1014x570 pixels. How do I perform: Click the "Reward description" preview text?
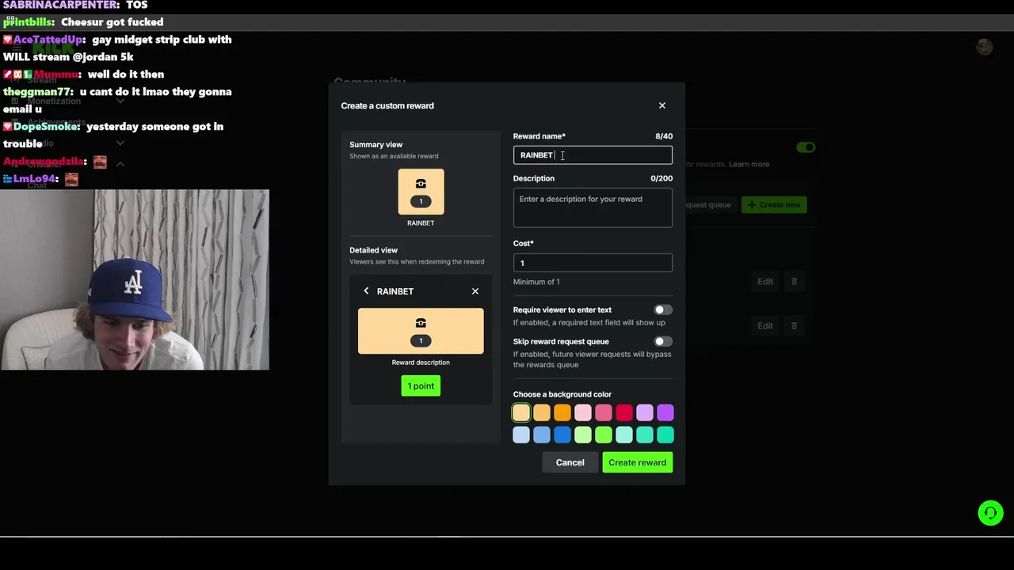[421, 363]
